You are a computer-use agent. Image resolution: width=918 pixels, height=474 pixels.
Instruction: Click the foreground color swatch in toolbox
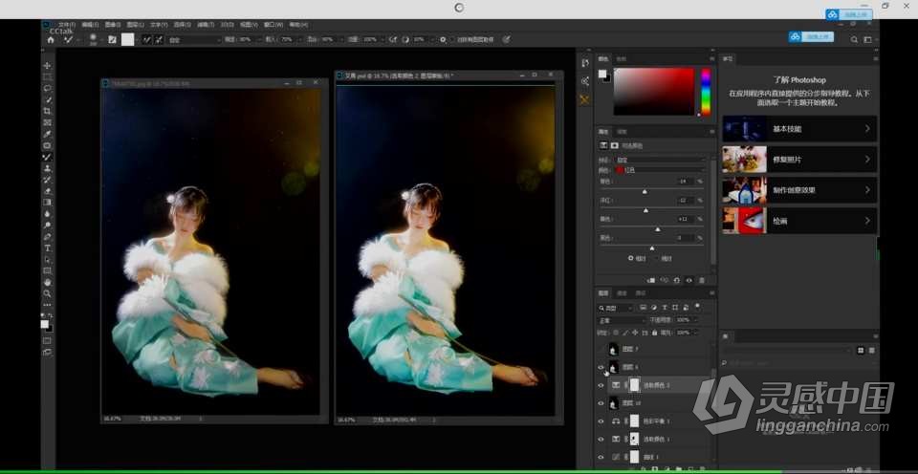pyautogui.click(x=45, y=324)
